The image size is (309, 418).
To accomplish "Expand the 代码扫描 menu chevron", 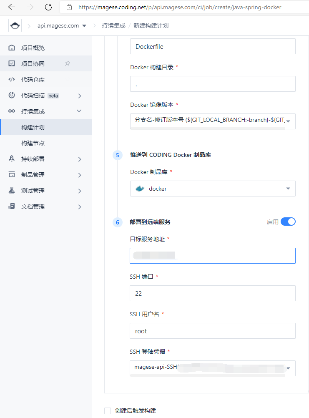I will point(80,96).
